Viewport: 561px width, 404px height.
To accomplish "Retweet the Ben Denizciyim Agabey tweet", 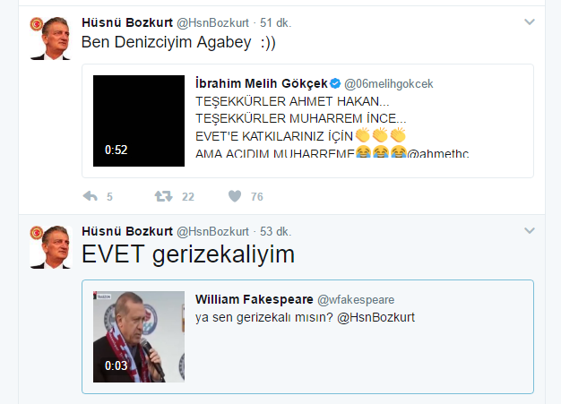I will (x=164, y=196).
